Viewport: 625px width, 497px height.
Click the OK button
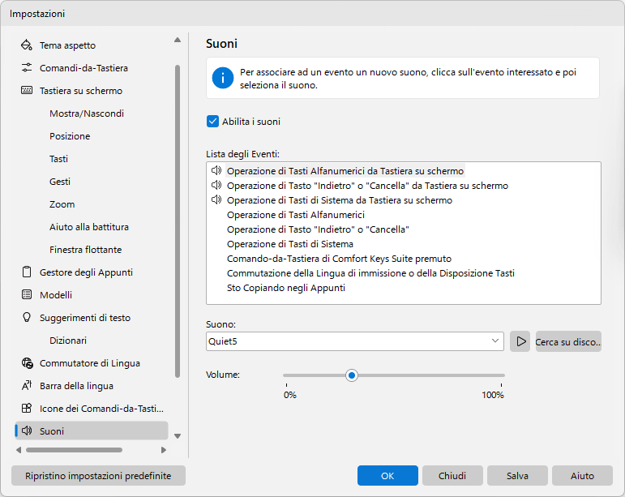click(x=387, y=475)
